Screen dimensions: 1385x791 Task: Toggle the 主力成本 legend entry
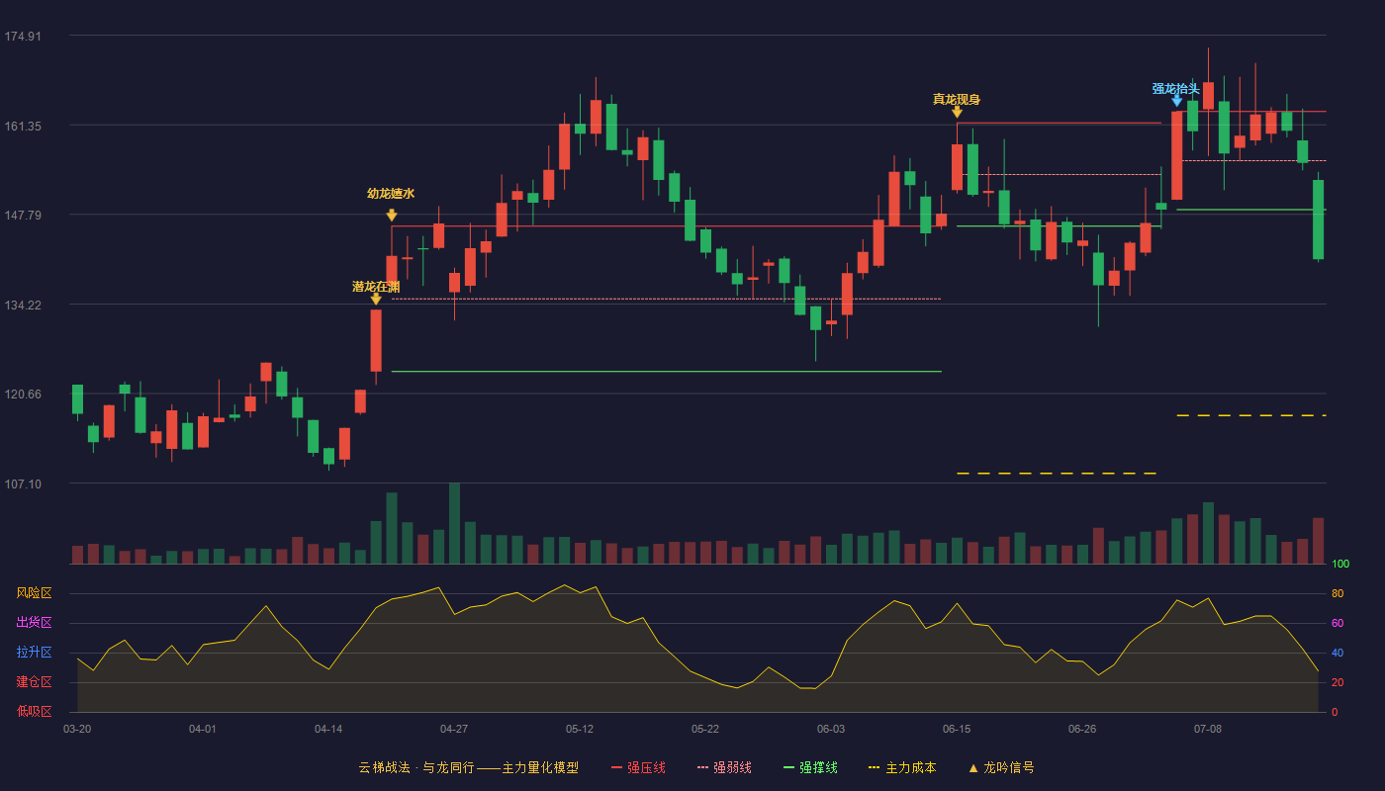902,767
